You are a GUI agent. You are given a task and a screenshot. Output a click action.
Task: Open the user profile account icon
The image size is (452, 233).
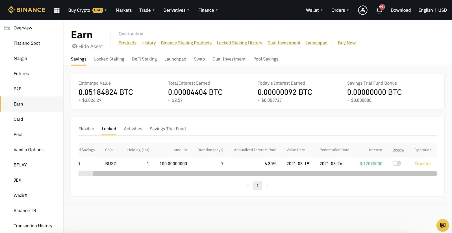click(363, 10)
